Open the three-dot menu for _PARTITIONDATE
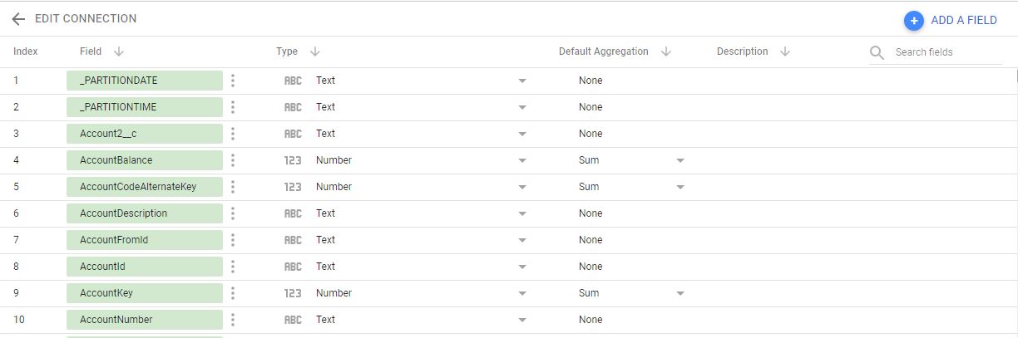This screenshot has height=338, width=1018. [x=233, y=81]
